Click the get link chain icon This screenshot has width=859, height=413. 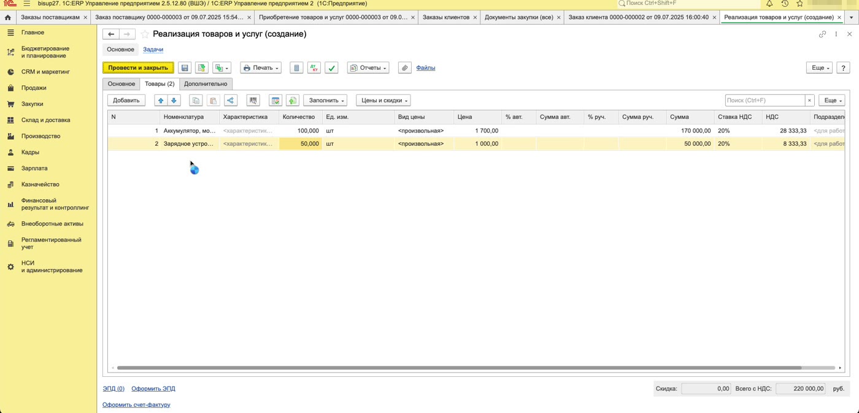(823, 34)
